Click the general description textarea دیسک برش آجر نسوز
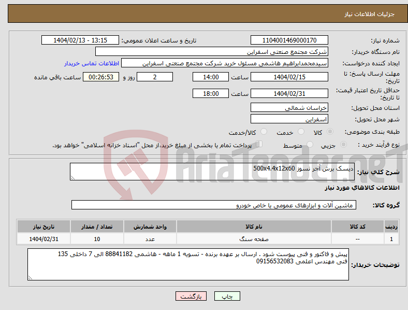The image size is (408, 310). point(212,172)
